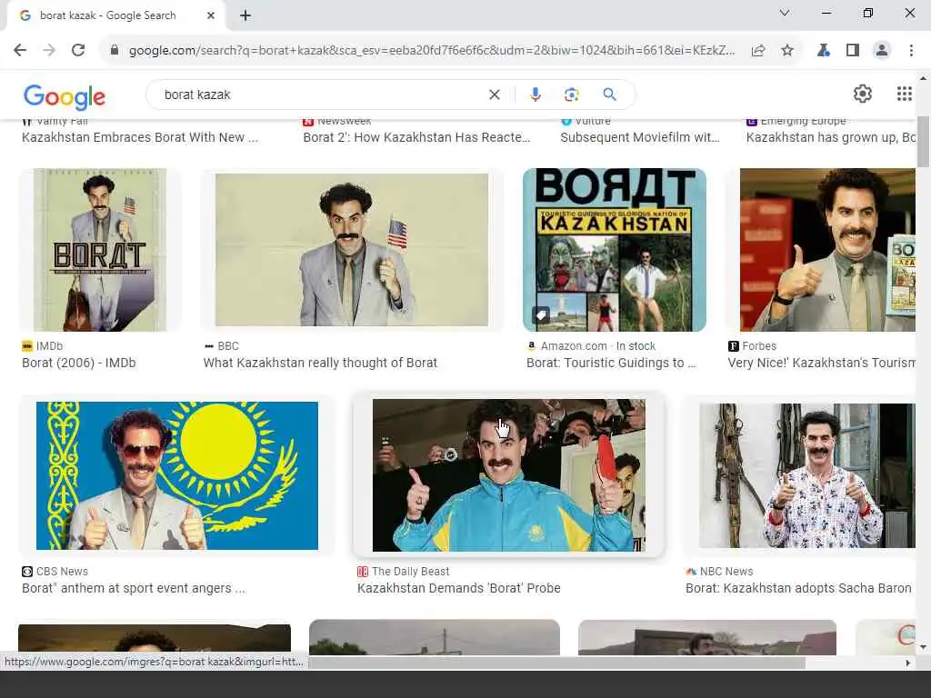Open the Forbes thumbs-up image
Screen dimensions: 931x698
click(x=827, y=250)
